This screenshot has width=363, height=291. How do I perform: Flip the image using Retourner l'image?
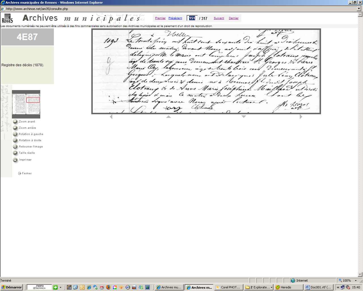coord(15,147)
